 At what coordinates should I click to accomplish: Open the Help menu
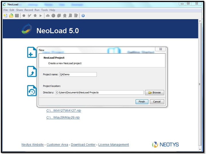[52, 10]
